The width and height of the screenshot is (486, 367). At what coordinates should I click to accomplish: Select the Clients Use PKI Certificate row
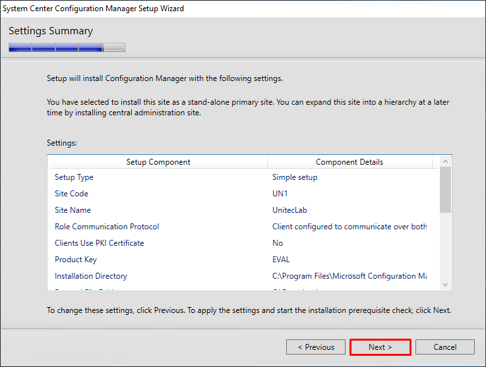(243, 243)
